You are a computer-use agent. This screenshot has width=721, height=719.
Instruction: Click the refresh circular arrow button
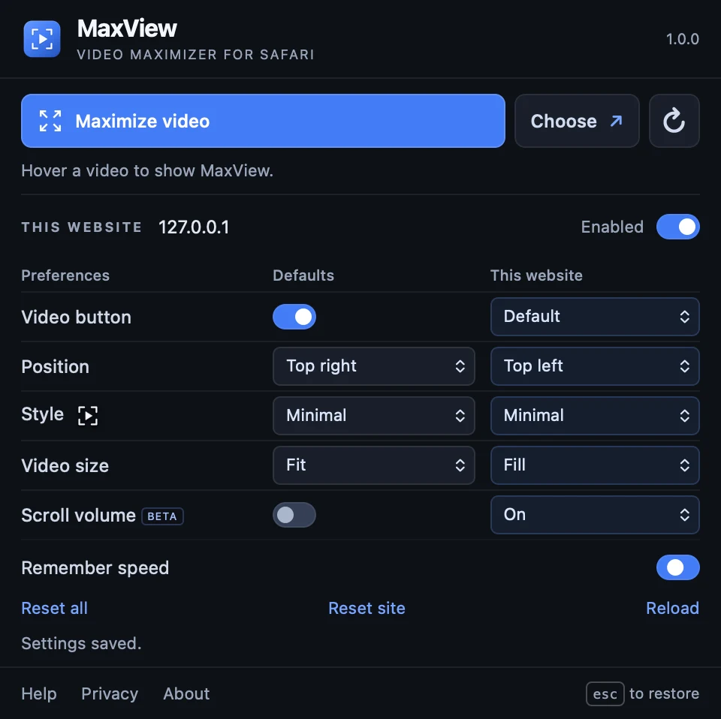point(674,121)
